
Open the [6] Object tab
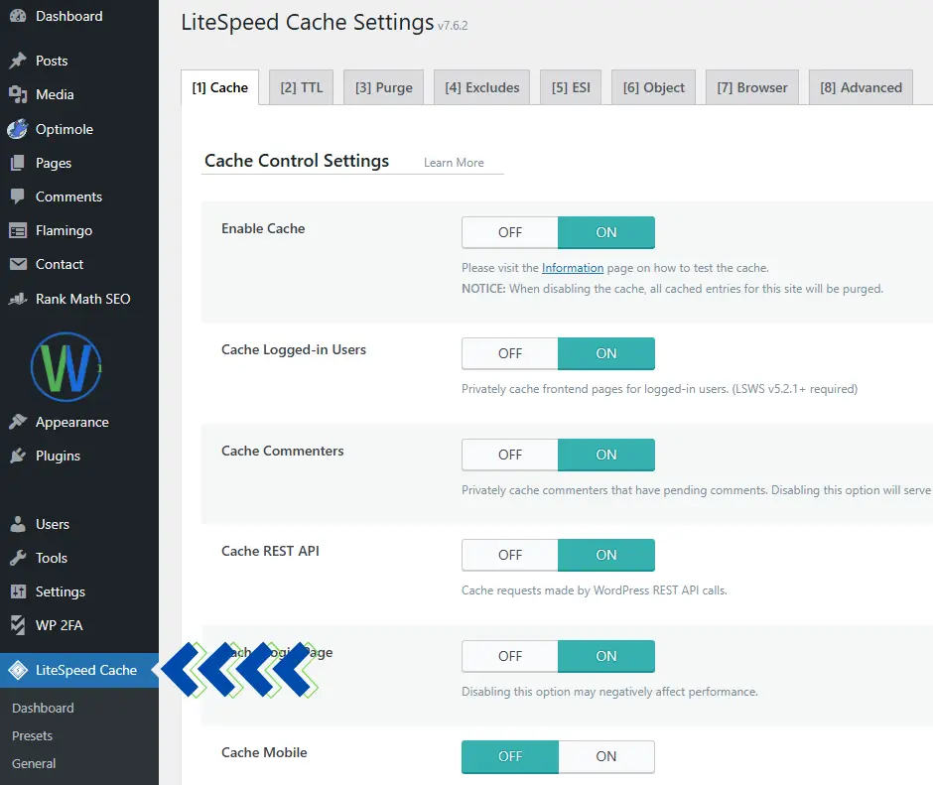(x=653, y=87)
